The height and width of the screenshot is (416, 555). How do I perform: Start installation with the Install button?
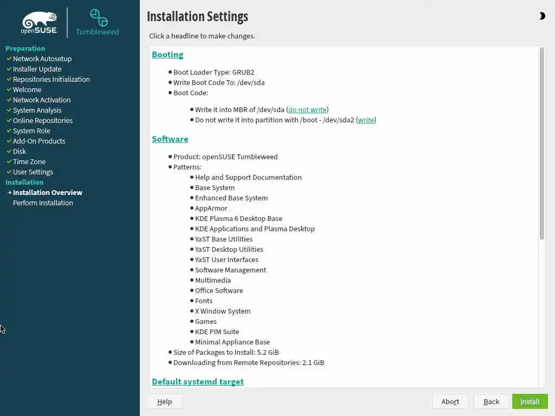click(x=530, y=401)
